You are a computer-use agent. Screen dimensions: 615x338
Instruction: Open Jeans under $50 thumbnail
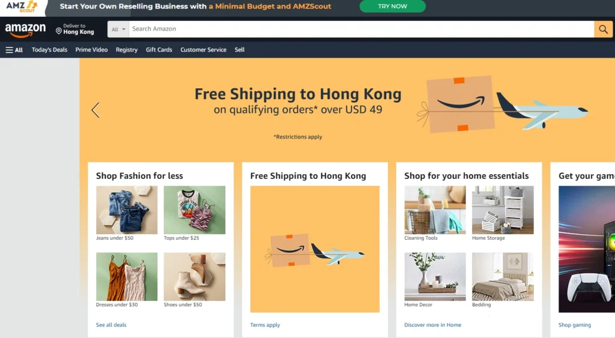[127, 210]
